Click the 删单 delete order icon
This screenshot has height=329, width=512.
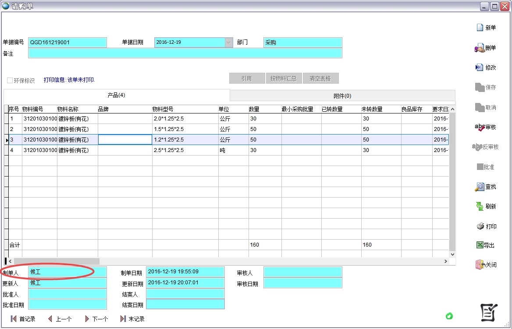click(x=480, y=48)
